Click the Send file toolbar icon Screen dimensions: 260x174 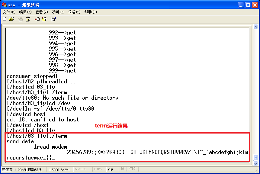[x=37, y=19]
